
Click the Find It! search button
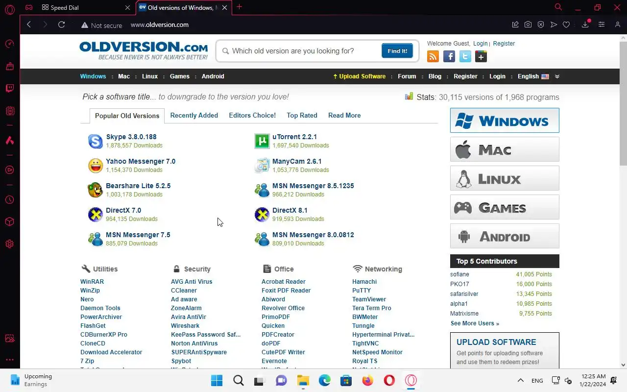pos(397,51)
